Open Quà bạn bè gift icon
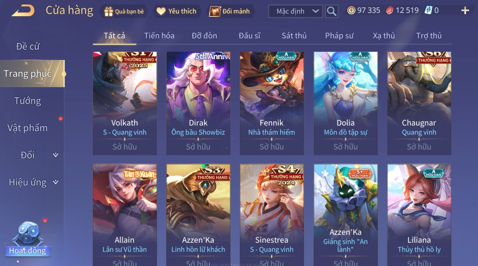478x266 pixels. point(109,12)
